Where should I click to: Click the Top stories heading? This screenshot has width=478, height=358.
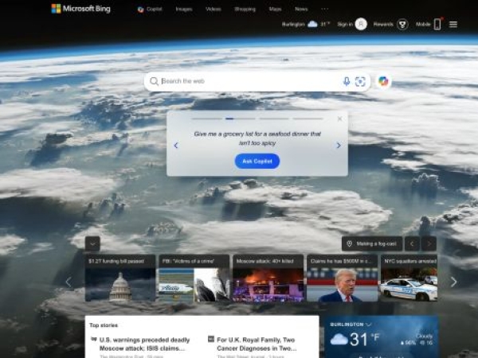tap(104, 325)
